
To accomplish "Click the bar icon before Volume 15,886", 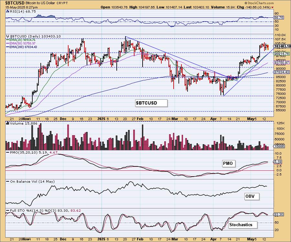I will tap(8, 123).
